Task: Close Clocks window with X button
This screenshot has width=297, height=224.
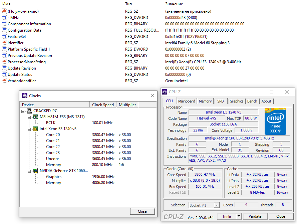Action: point(152,96)
